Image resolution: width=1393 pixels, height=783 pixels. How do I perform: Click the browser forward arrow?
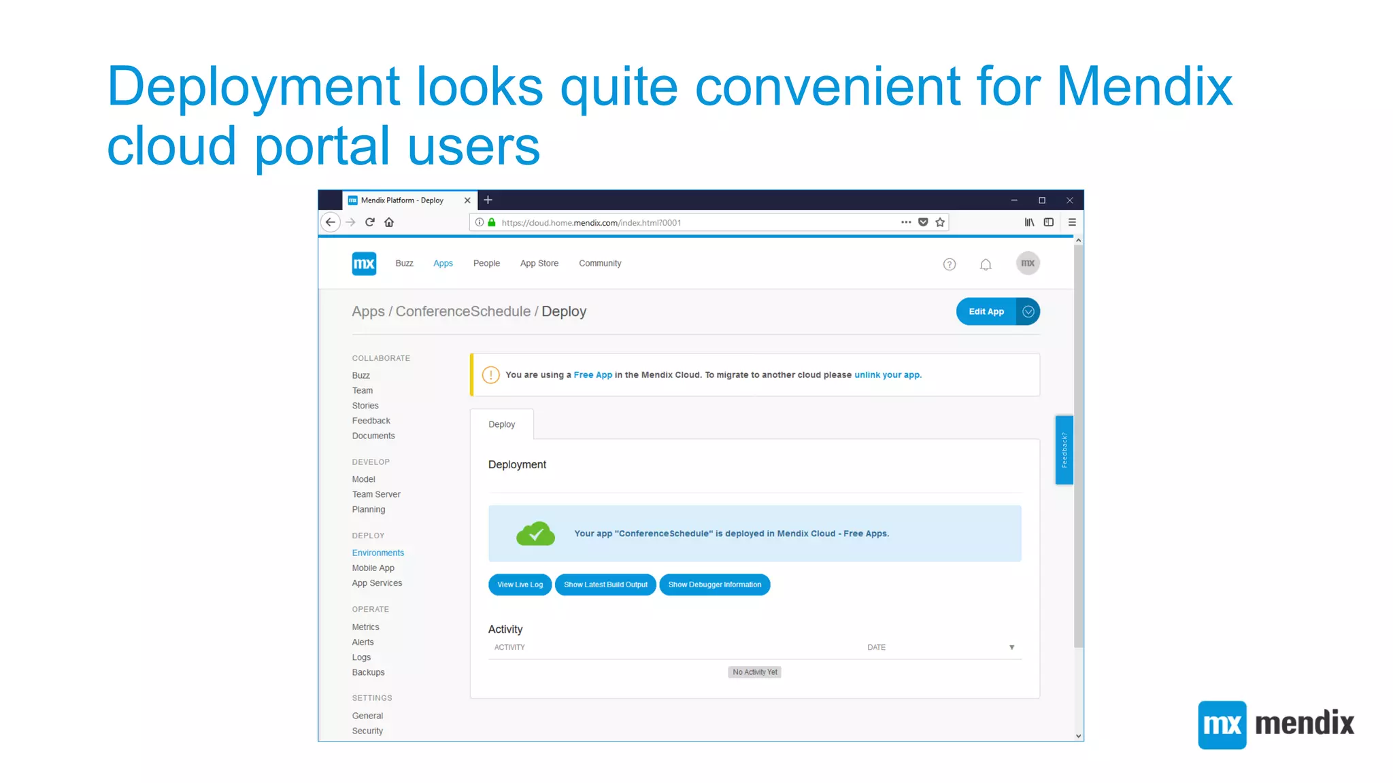pos(350,222)
